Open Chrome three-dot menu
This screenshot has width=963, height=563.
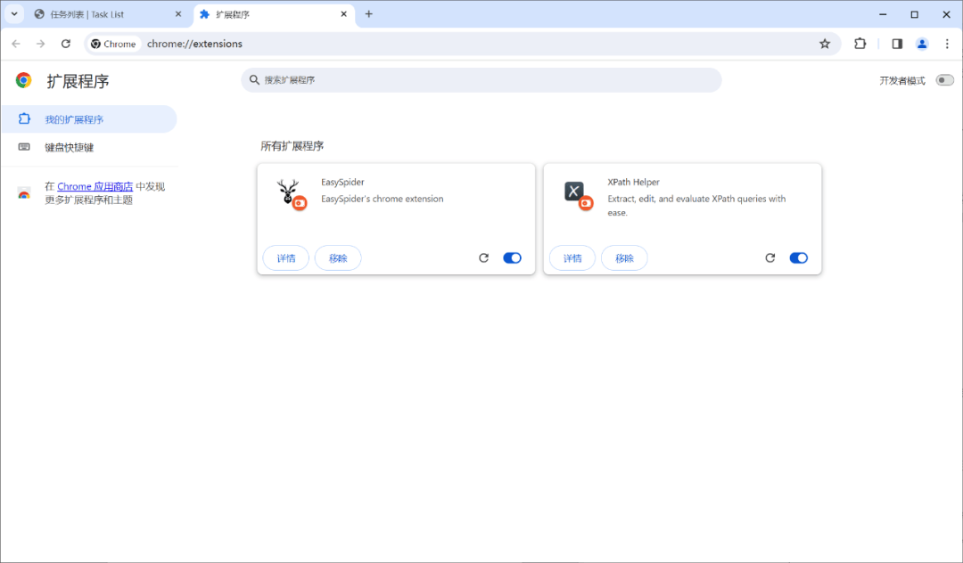pos(947,44)
